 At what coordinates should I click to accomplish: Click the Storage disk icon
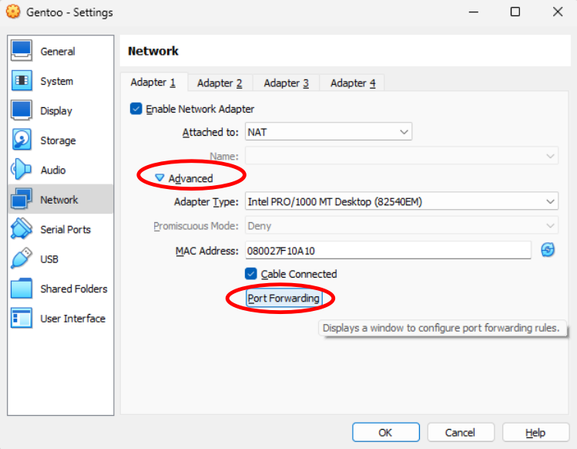pyautogui.click(x=22, y=140)
